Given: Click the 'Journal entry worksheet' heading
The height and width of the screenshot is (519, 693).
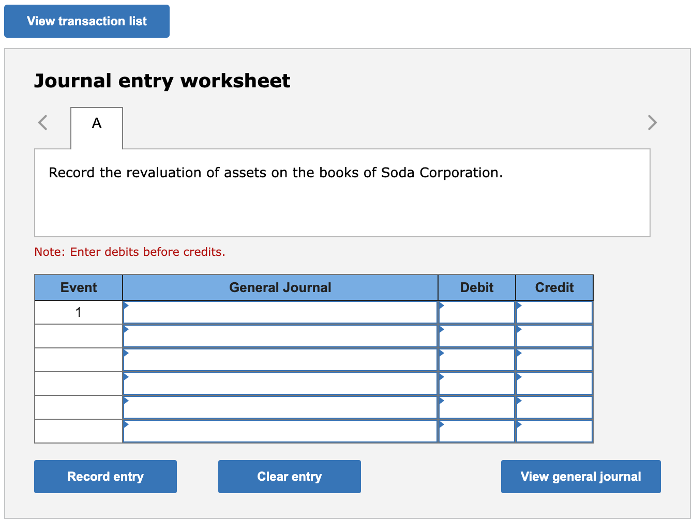Looking at the screenshot, I should pyautogui.click(x=162, y=81).
